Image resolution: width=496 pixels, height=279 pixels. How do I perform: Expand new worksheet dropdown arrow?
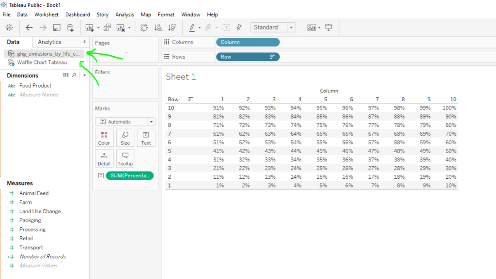[x=98, y=28]
